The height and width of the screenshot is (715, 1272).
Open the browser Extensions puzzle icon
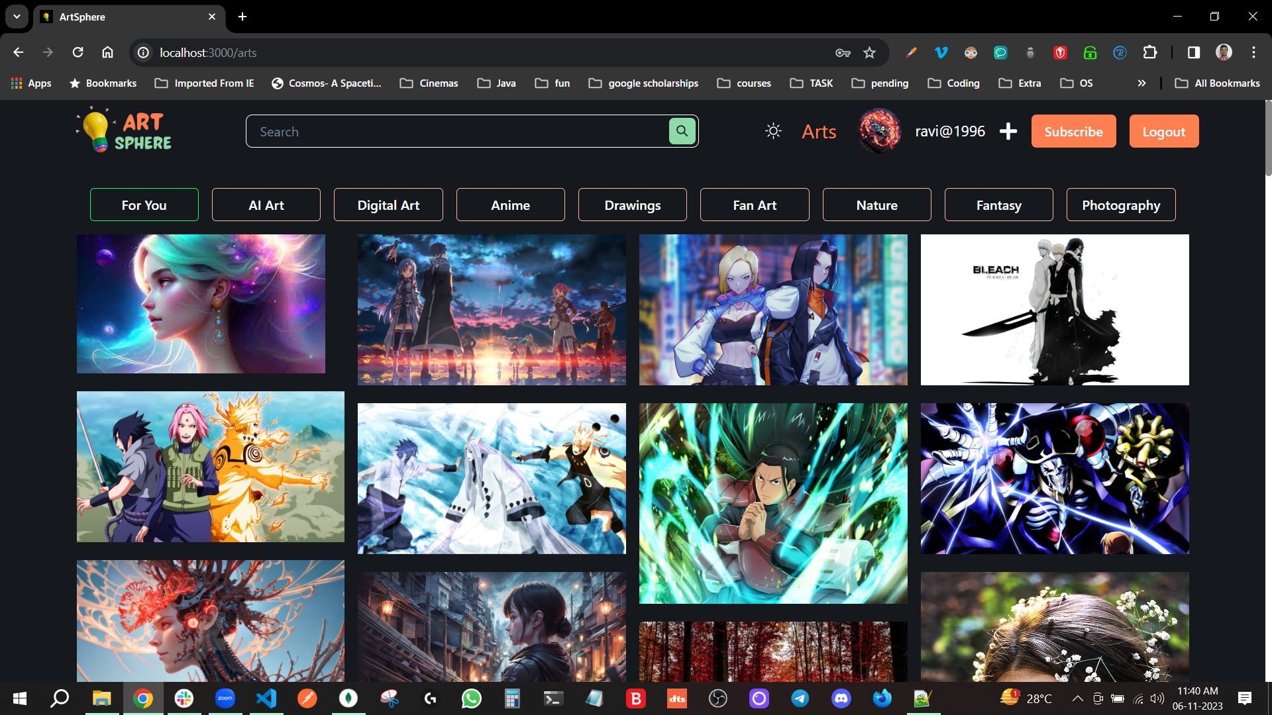click(1150, 53)
